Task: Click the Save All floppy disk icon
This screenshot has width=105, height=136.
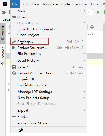Action: [14, 67]
